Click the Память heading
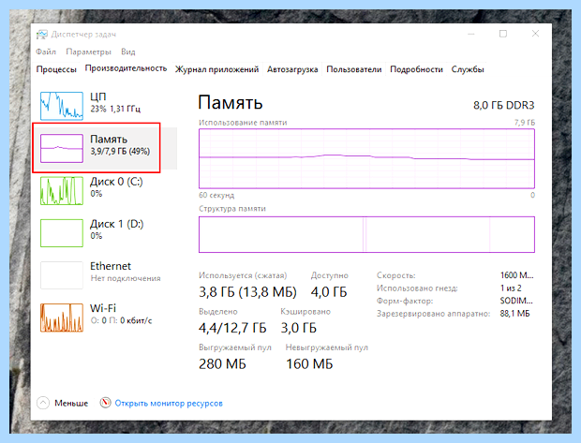Screen dimensions: 581x443 [231, 103]
